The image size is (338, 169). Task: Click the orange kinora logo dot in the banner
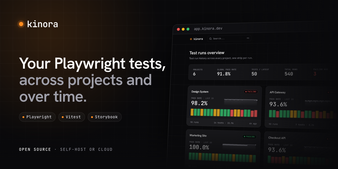click(x=21, y=24)
